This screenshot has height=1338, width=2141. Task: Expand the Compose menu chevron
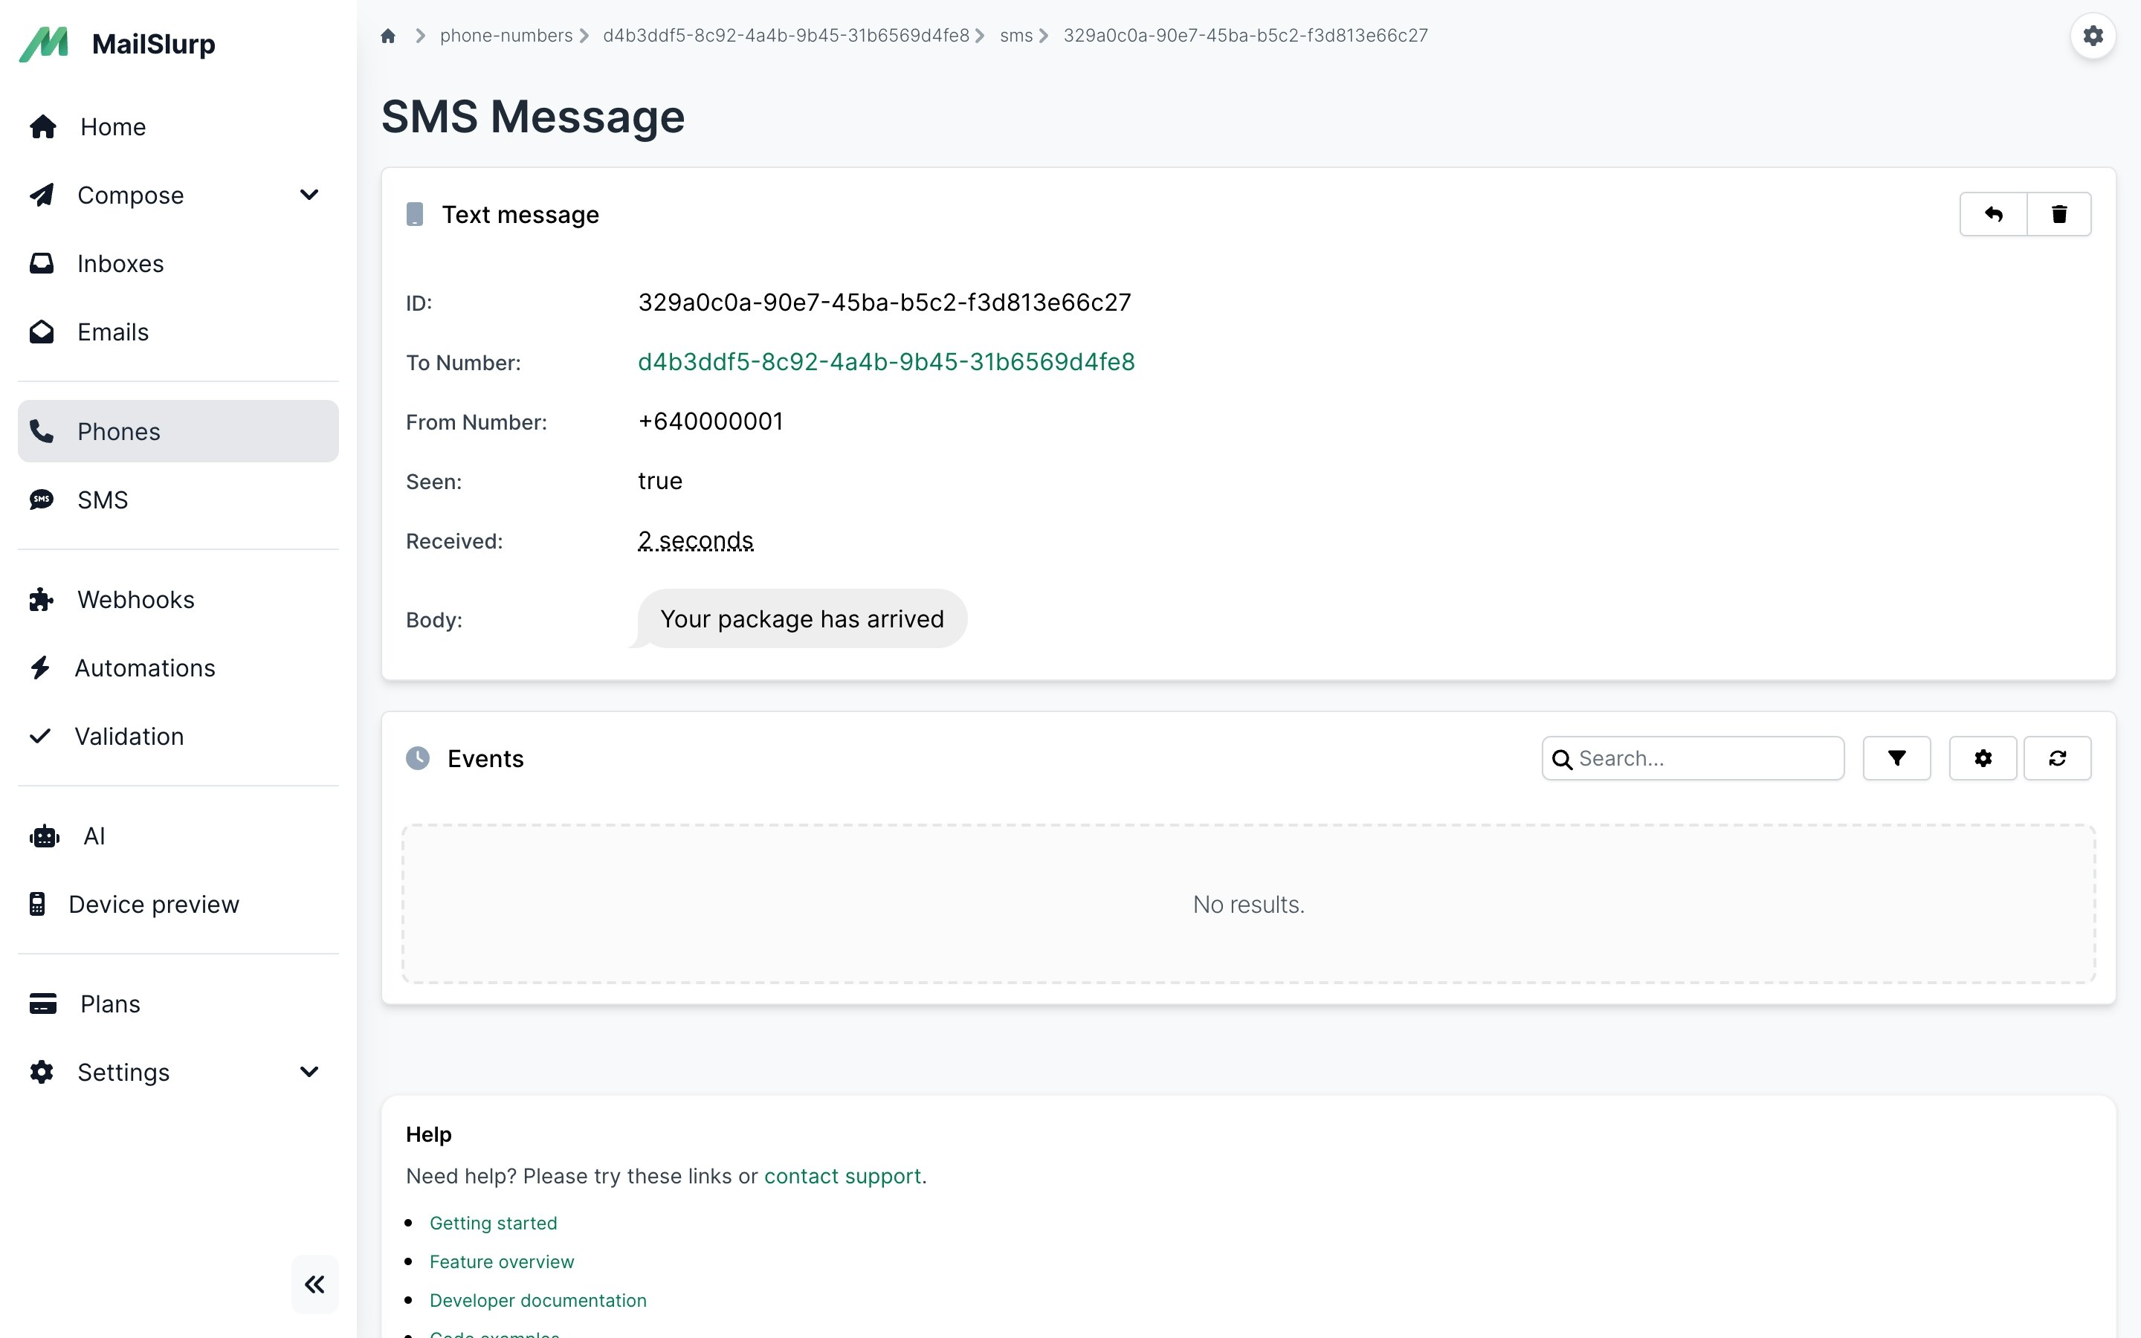point(309,195)
